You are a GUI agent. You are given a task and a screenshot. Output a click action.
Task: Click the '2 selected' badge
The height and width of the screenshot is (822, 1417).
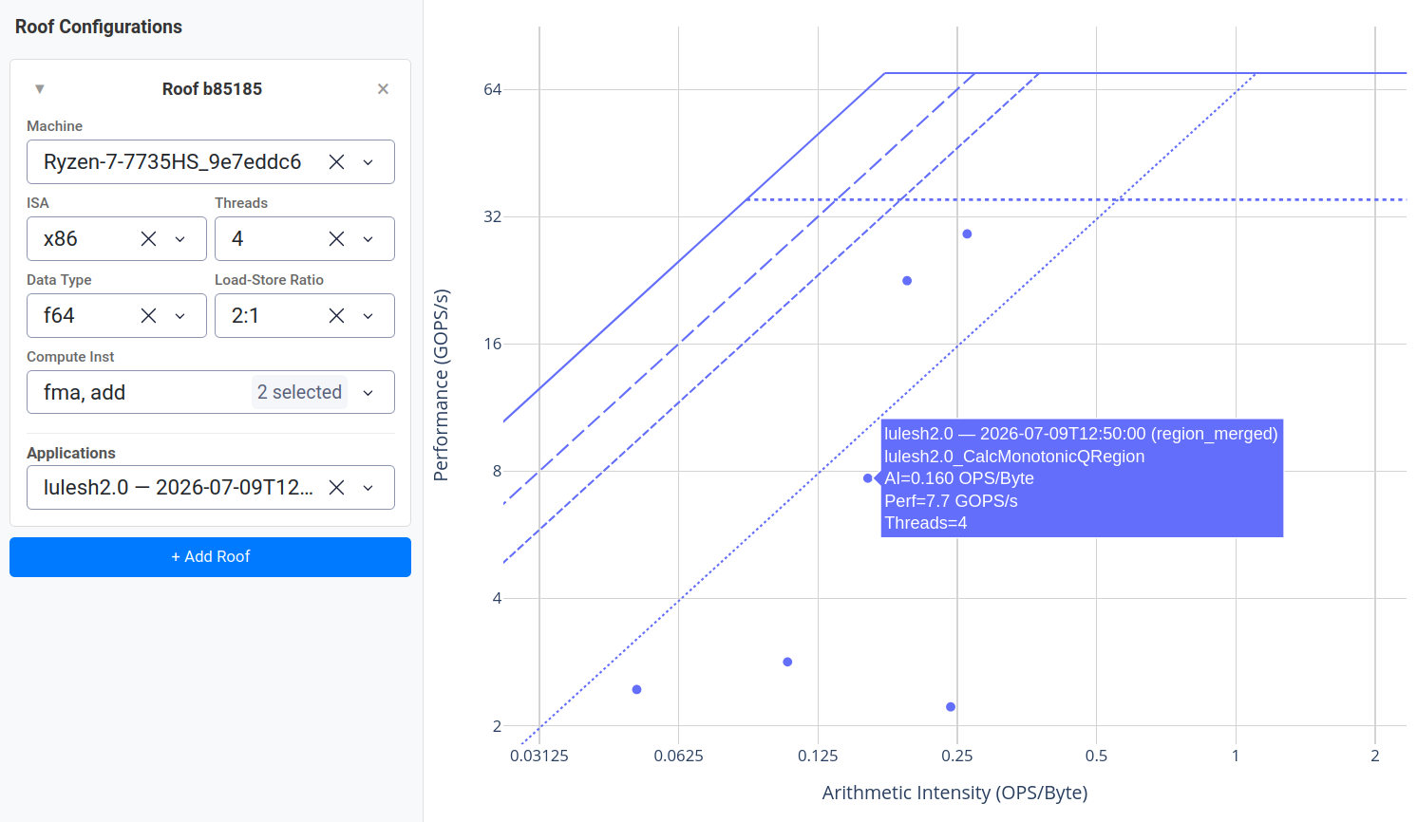tap(299, 392)
